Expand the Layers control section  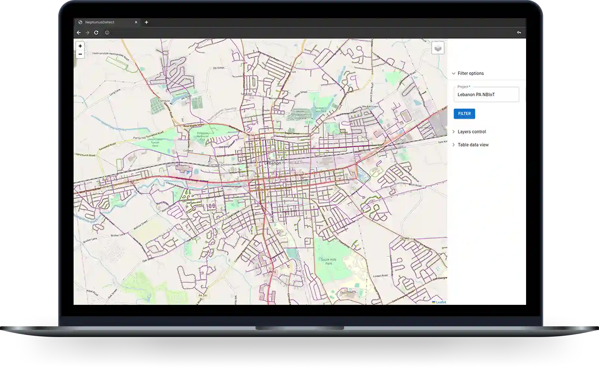click(471, 132)
